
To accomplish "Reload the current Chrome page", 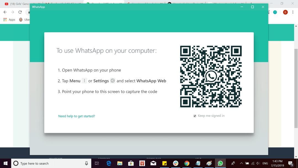I will tap(20, 12).
